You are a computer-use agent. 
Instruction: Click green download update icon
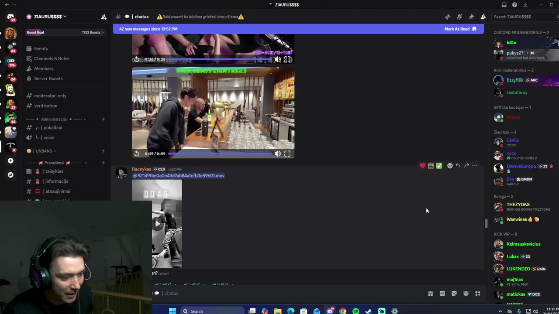(x=525, y=5)
